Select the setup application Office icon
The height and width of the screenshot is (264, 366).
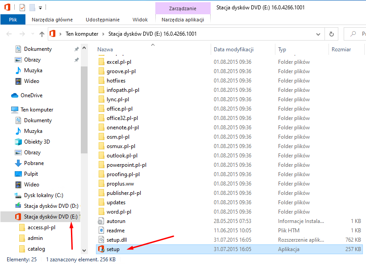tap(101, 249)
